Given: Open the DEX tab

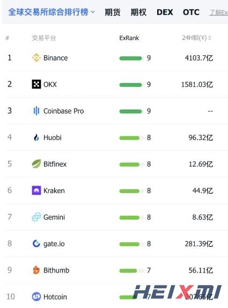Looking at the screenshot, I should pyautogui.click(x=165, y=12).
